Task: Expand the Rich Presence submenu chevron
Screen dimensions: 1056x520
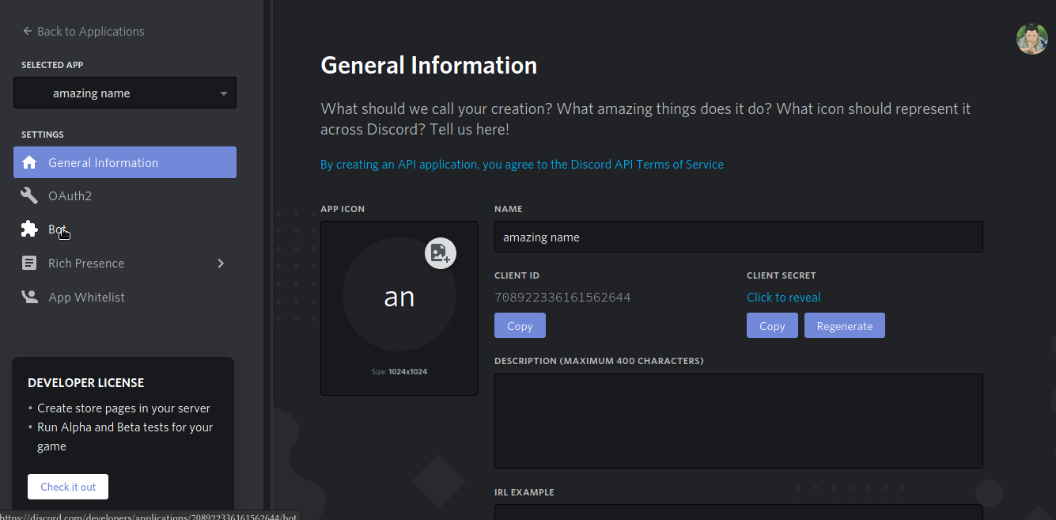Action: pos(221,263)
